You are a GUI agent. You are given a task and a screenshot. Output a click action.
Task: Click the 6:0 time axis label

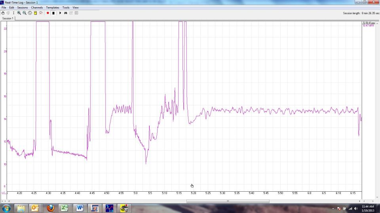point(310,193)
